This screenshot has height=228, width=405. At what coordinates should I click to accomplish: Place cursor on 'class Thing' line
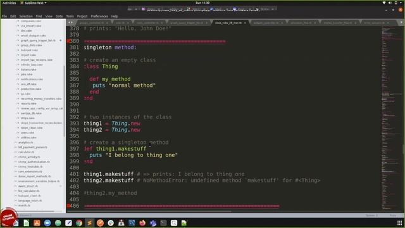coord(101,66)
